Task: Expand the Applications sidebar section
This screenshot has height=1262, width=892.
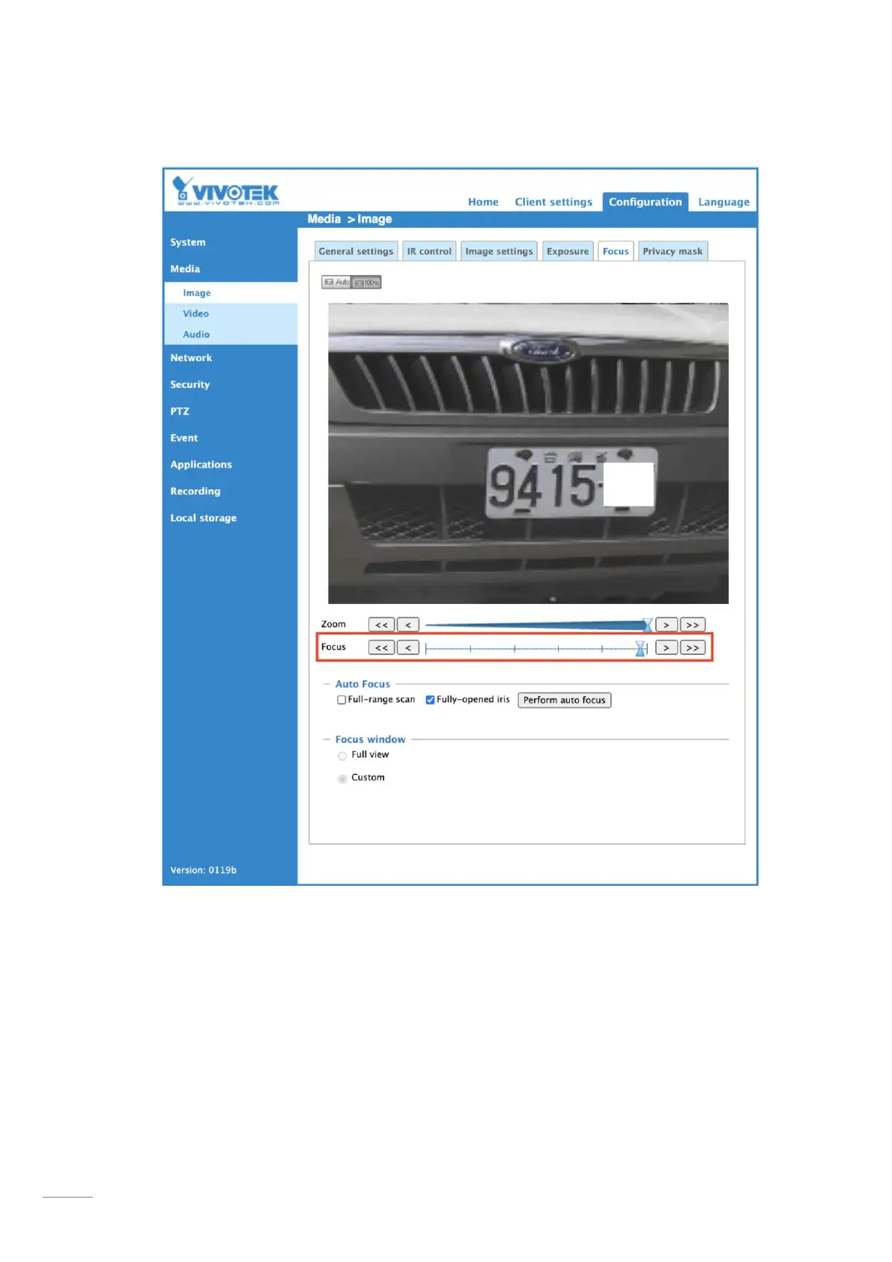Action: tap(201, 465)
